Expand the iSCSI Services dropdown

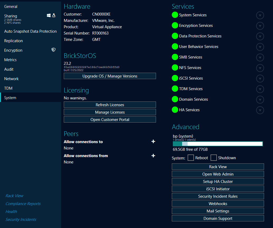coord(260,79)
